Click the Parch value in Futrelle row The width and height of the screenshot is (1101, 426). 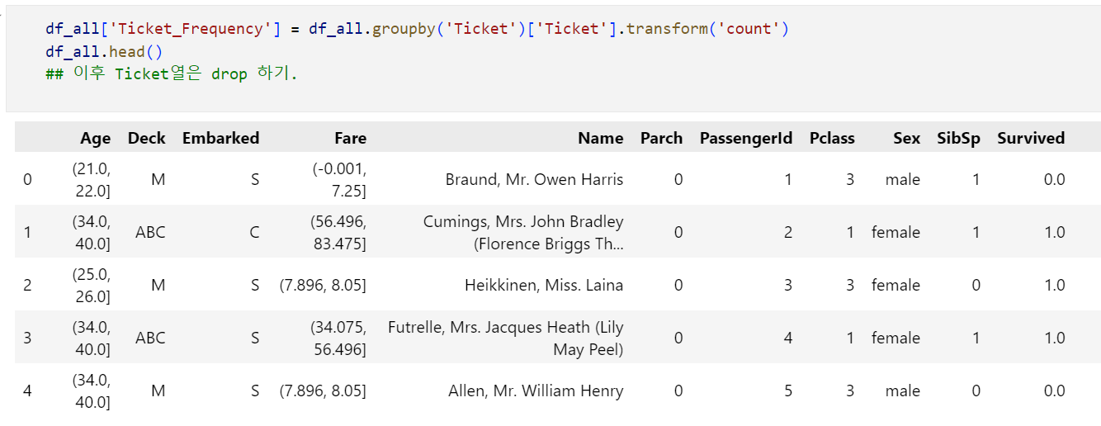[678, 338]
